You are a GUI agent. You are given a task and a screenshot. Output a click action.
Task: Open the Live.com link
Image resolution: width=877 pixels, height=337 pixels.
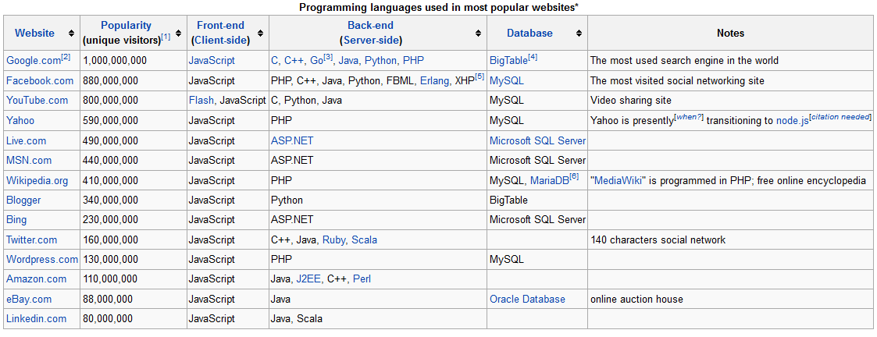click(27, 140)
